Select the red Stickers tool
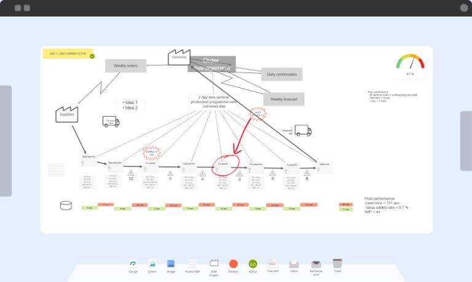This screenshot has height=282, width=472. [234, 264]
